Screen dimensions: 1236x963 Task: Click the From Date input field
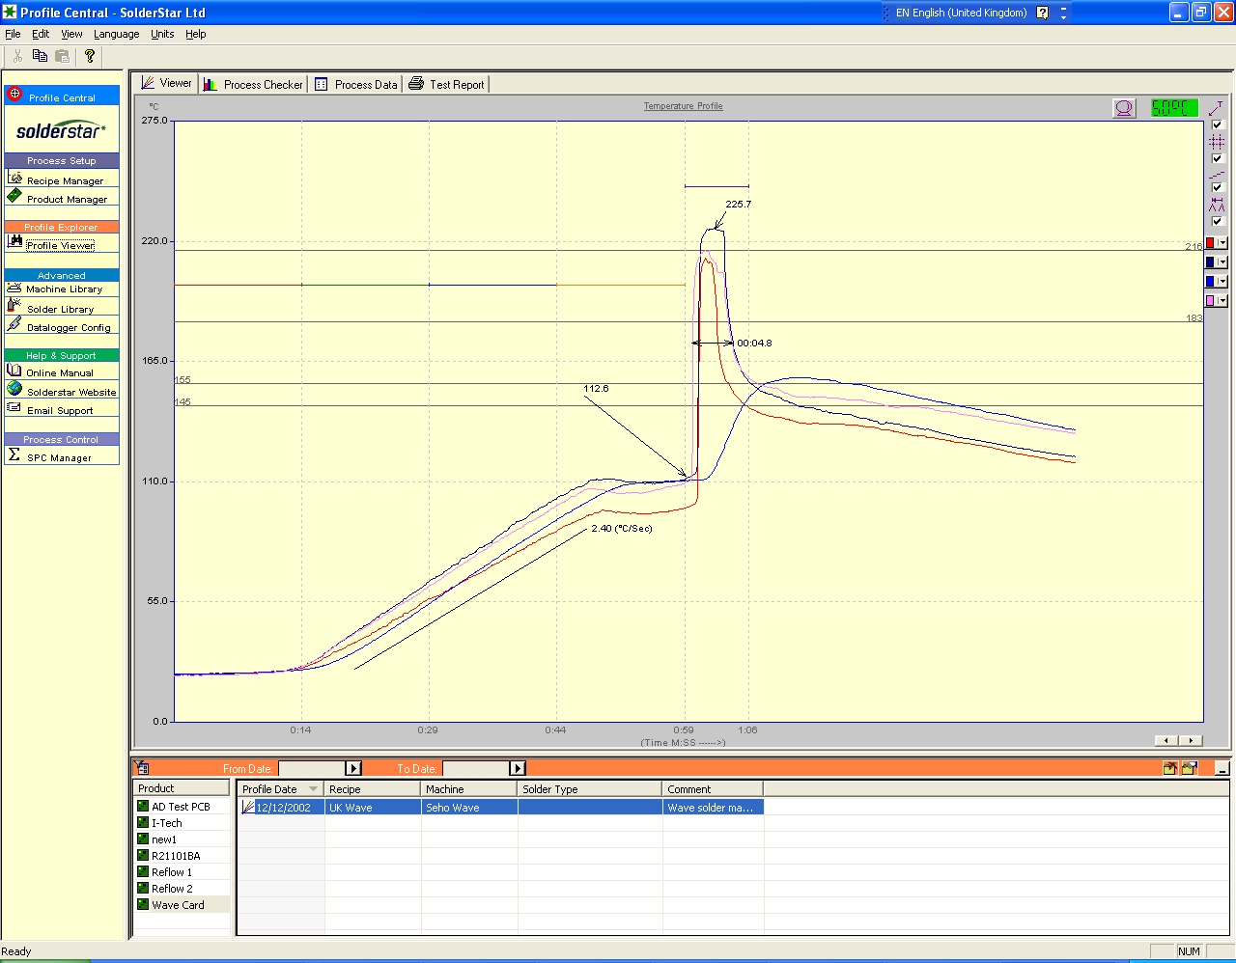[311, 768]
